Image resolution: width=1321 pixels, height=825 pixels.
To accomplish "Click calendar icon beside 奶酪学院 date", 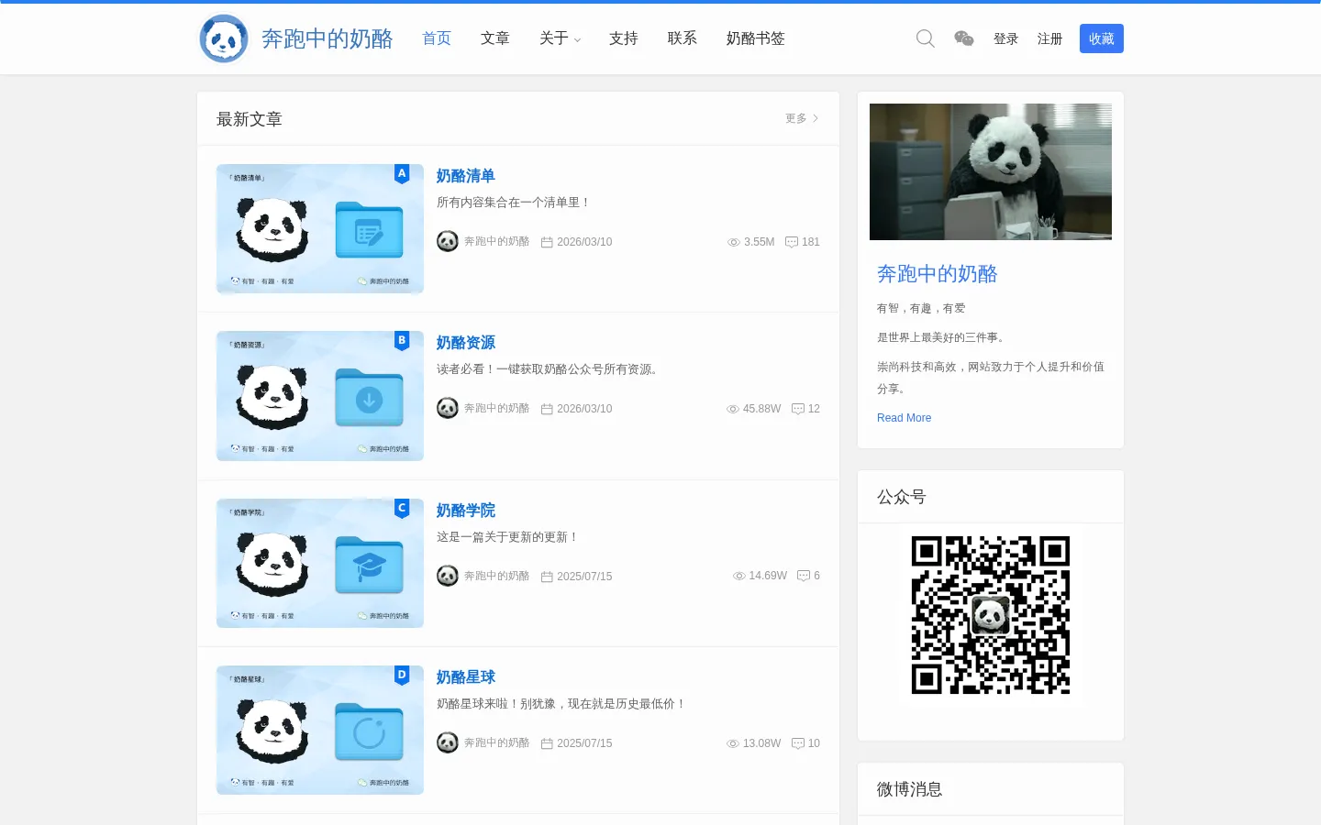I will tap(547, 577).
